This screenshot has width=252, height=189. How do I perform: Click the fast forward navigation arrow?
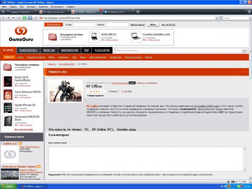click(19, 18)
